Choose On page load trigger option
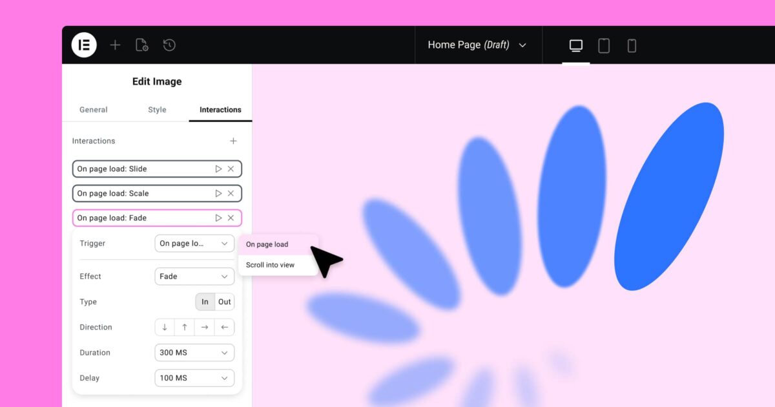 click(278, 244)
